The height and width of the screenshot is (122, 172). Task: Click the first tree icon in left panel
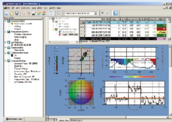[9, 21]
